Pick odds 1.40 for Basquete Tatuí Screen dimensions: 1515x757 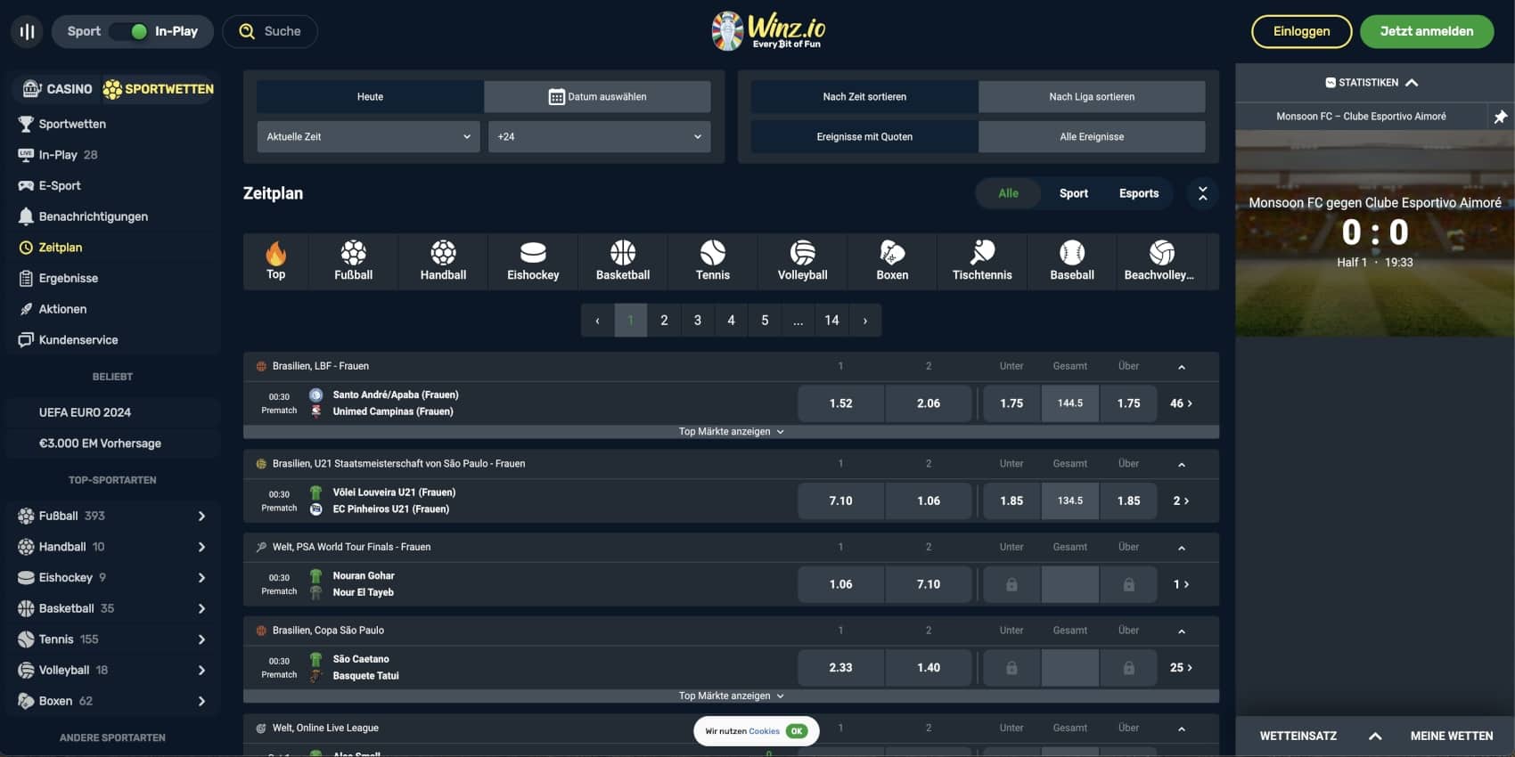(x=929, y=667)
